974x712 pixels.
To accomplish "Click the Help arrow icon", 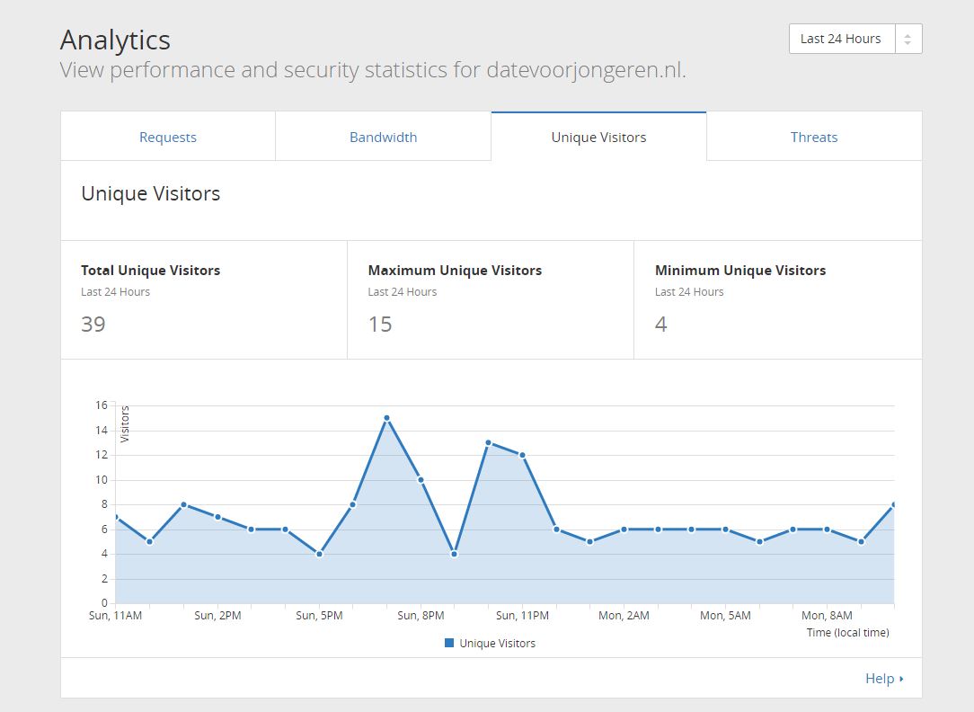I will point(901,679).
